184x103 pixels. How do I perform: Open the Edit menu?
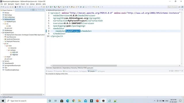tap(5, 4)
